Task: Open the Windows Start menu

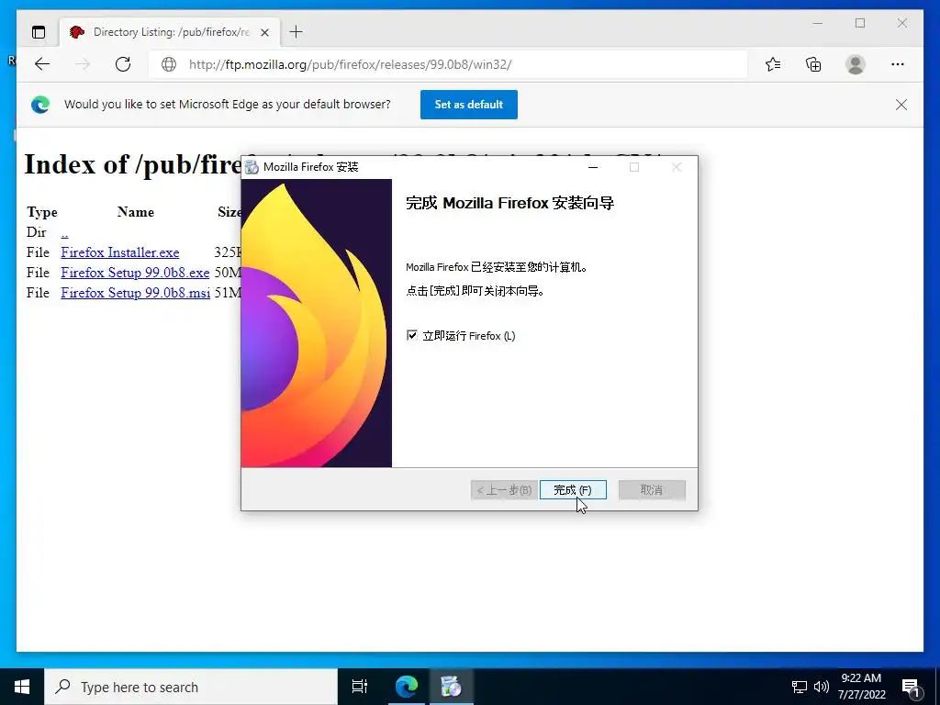Action: coord(22,687)
